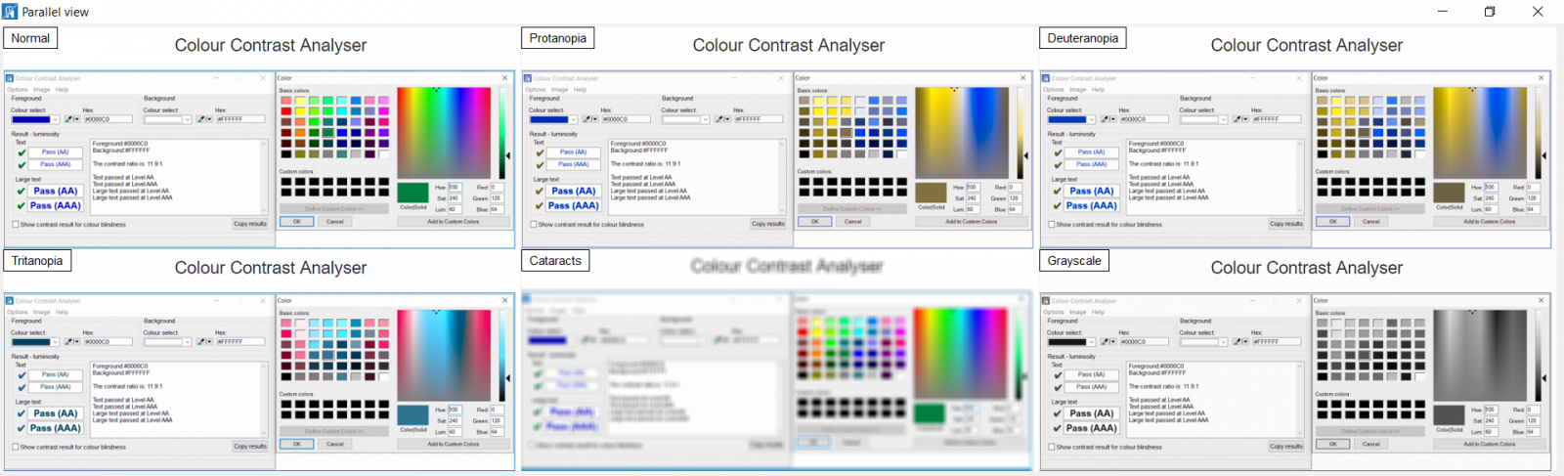1564x476 pixels.
Task: Open Options menu in Normal panel
Action: click(x=18, y=89)
